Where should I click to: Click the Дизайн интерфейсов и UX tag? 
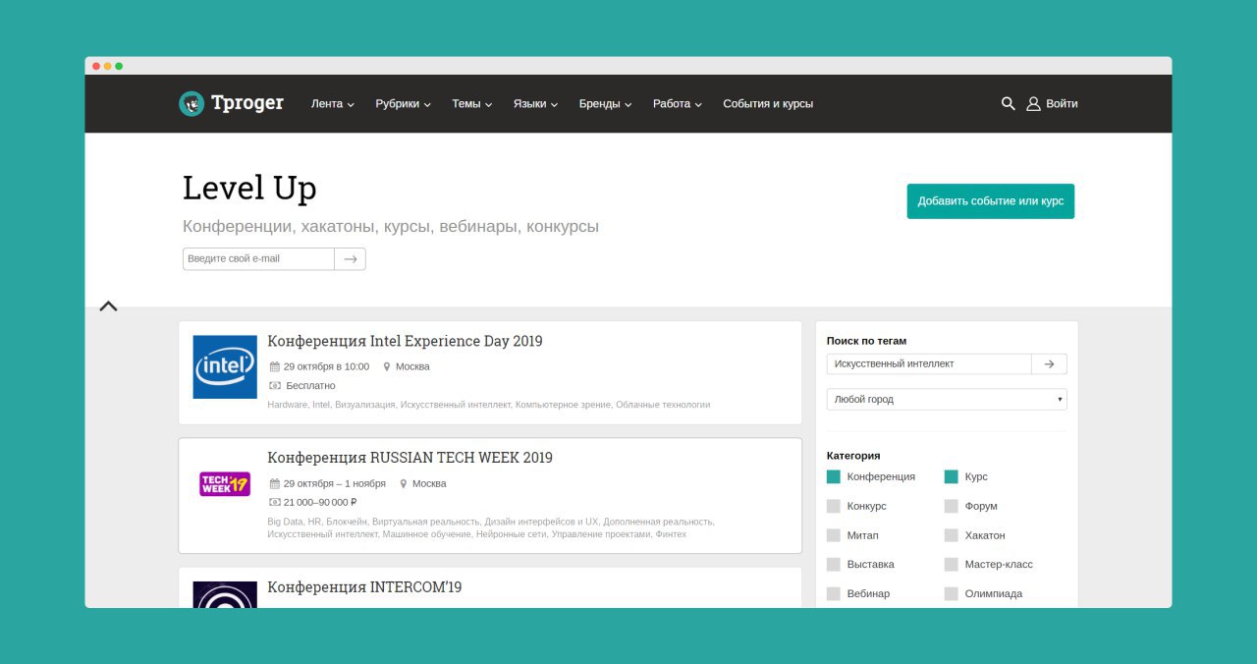click(x=541, y=522)
